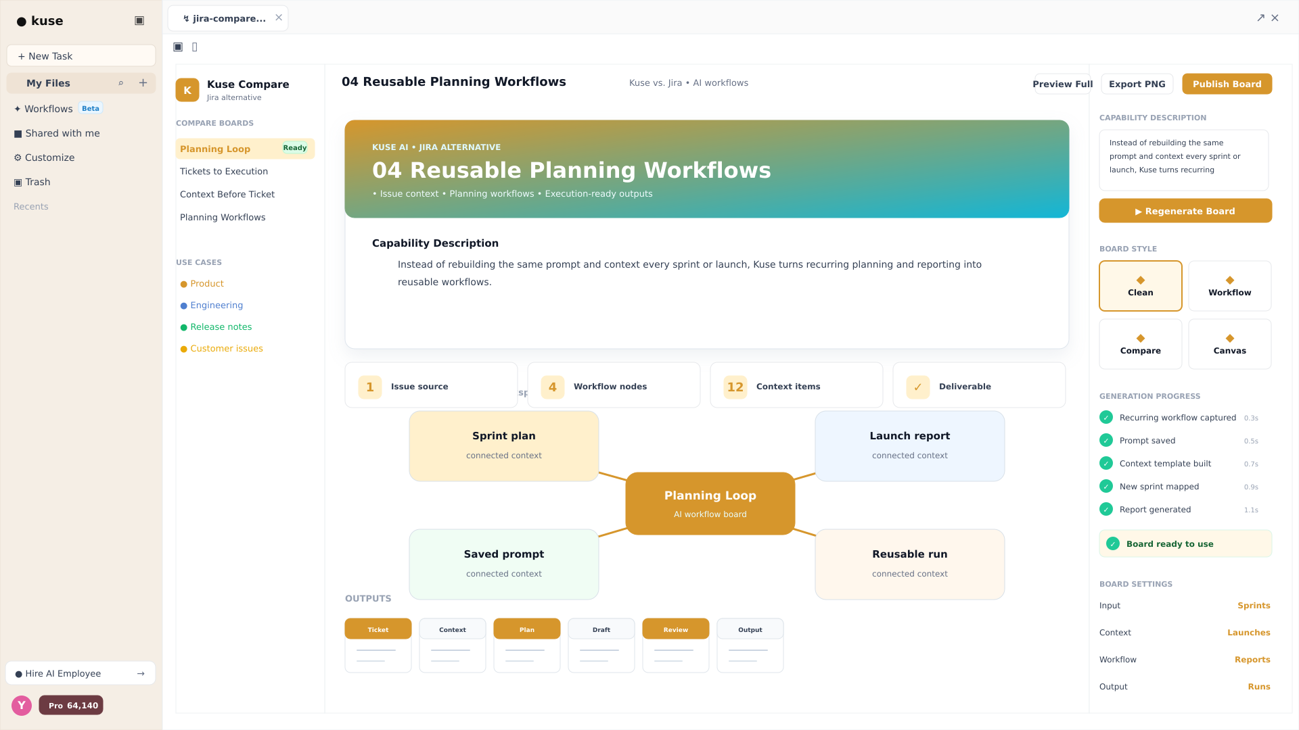Open the board in a new window arrow icon
1299x730 pixels.
[1260, 18]
